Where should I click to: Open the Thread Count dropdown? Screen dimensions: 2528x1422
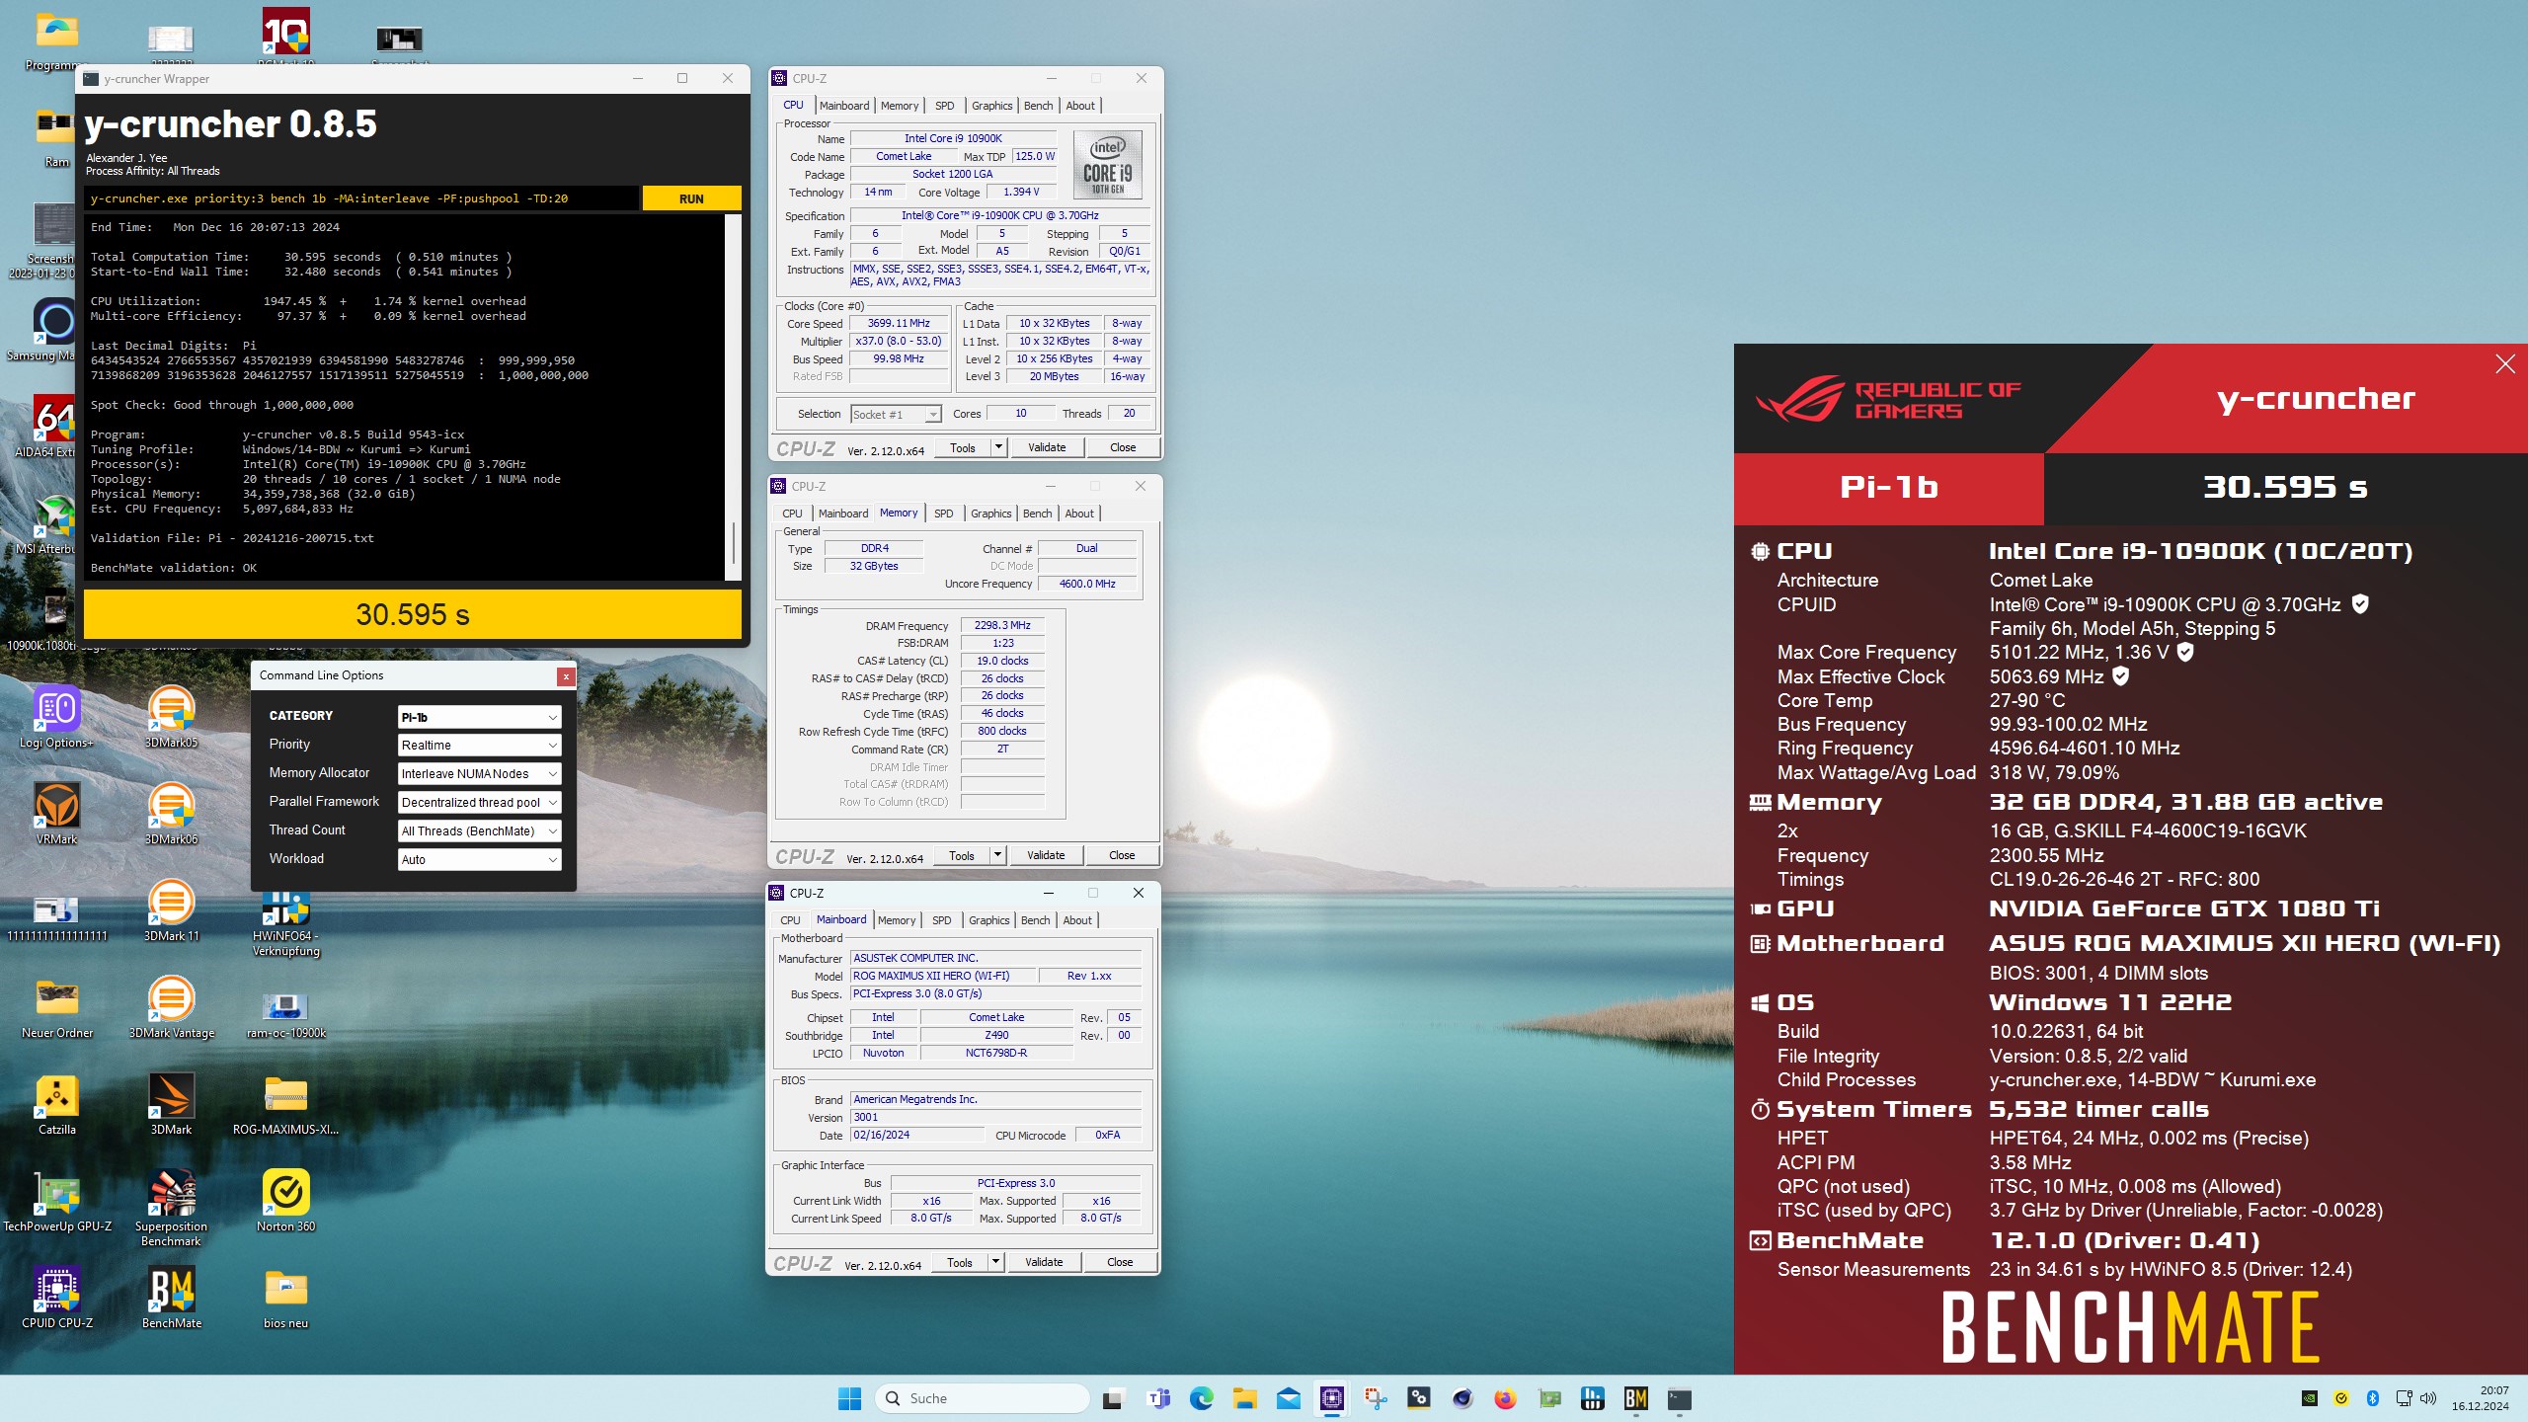point(480,831)
